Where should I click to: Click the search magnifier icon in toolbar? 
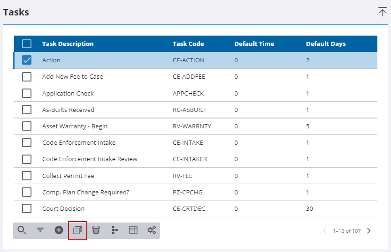[22, 230]
